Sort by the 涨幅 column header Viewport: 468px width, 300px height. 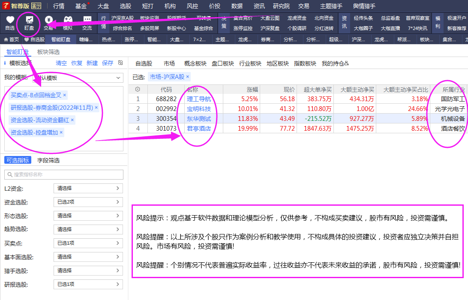click(252, 90)
